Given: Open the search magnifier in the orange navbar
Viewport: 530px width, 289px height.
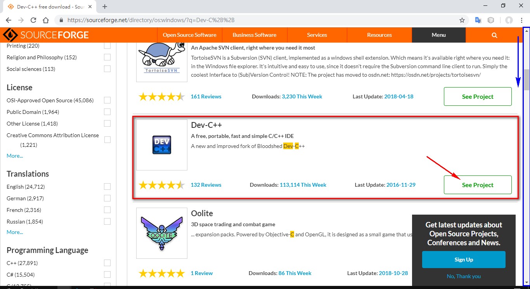Looking at the screenshot, I should tap(494, 35).
